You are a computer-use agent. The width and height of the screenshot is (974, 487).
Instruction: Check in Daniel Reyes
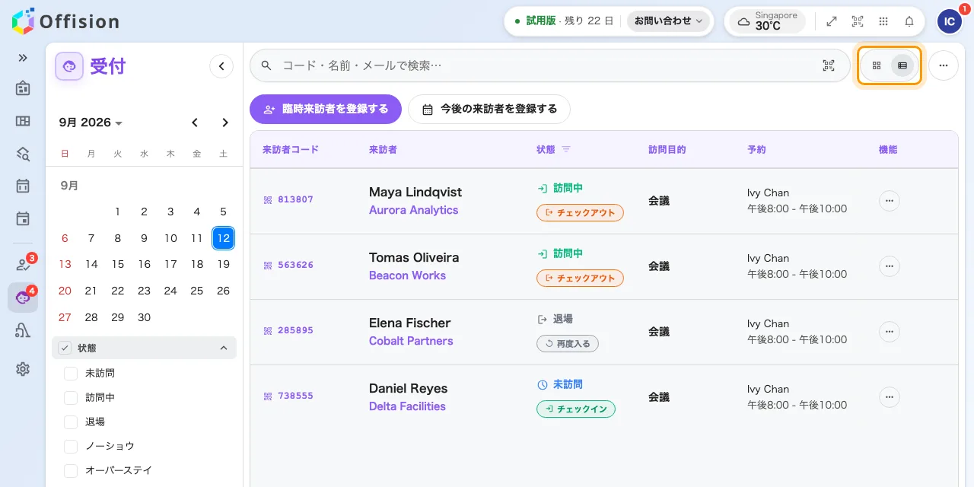[x=576, y=409]
